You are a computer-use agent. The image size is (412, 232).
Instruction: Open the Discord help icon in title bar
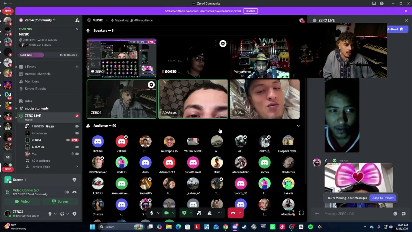[x=382, y=4]
